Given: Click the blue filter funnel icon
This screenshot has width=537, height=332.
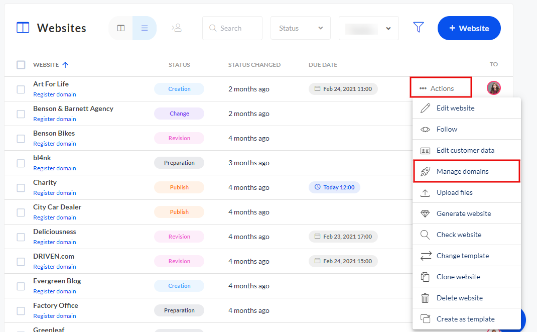Looking at the screenshot, I should (419, 28).
